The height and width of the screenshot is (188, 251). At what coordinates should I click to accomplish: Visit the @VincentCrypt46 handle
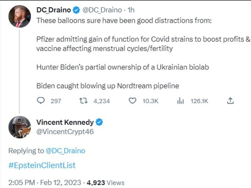[65, 132]
